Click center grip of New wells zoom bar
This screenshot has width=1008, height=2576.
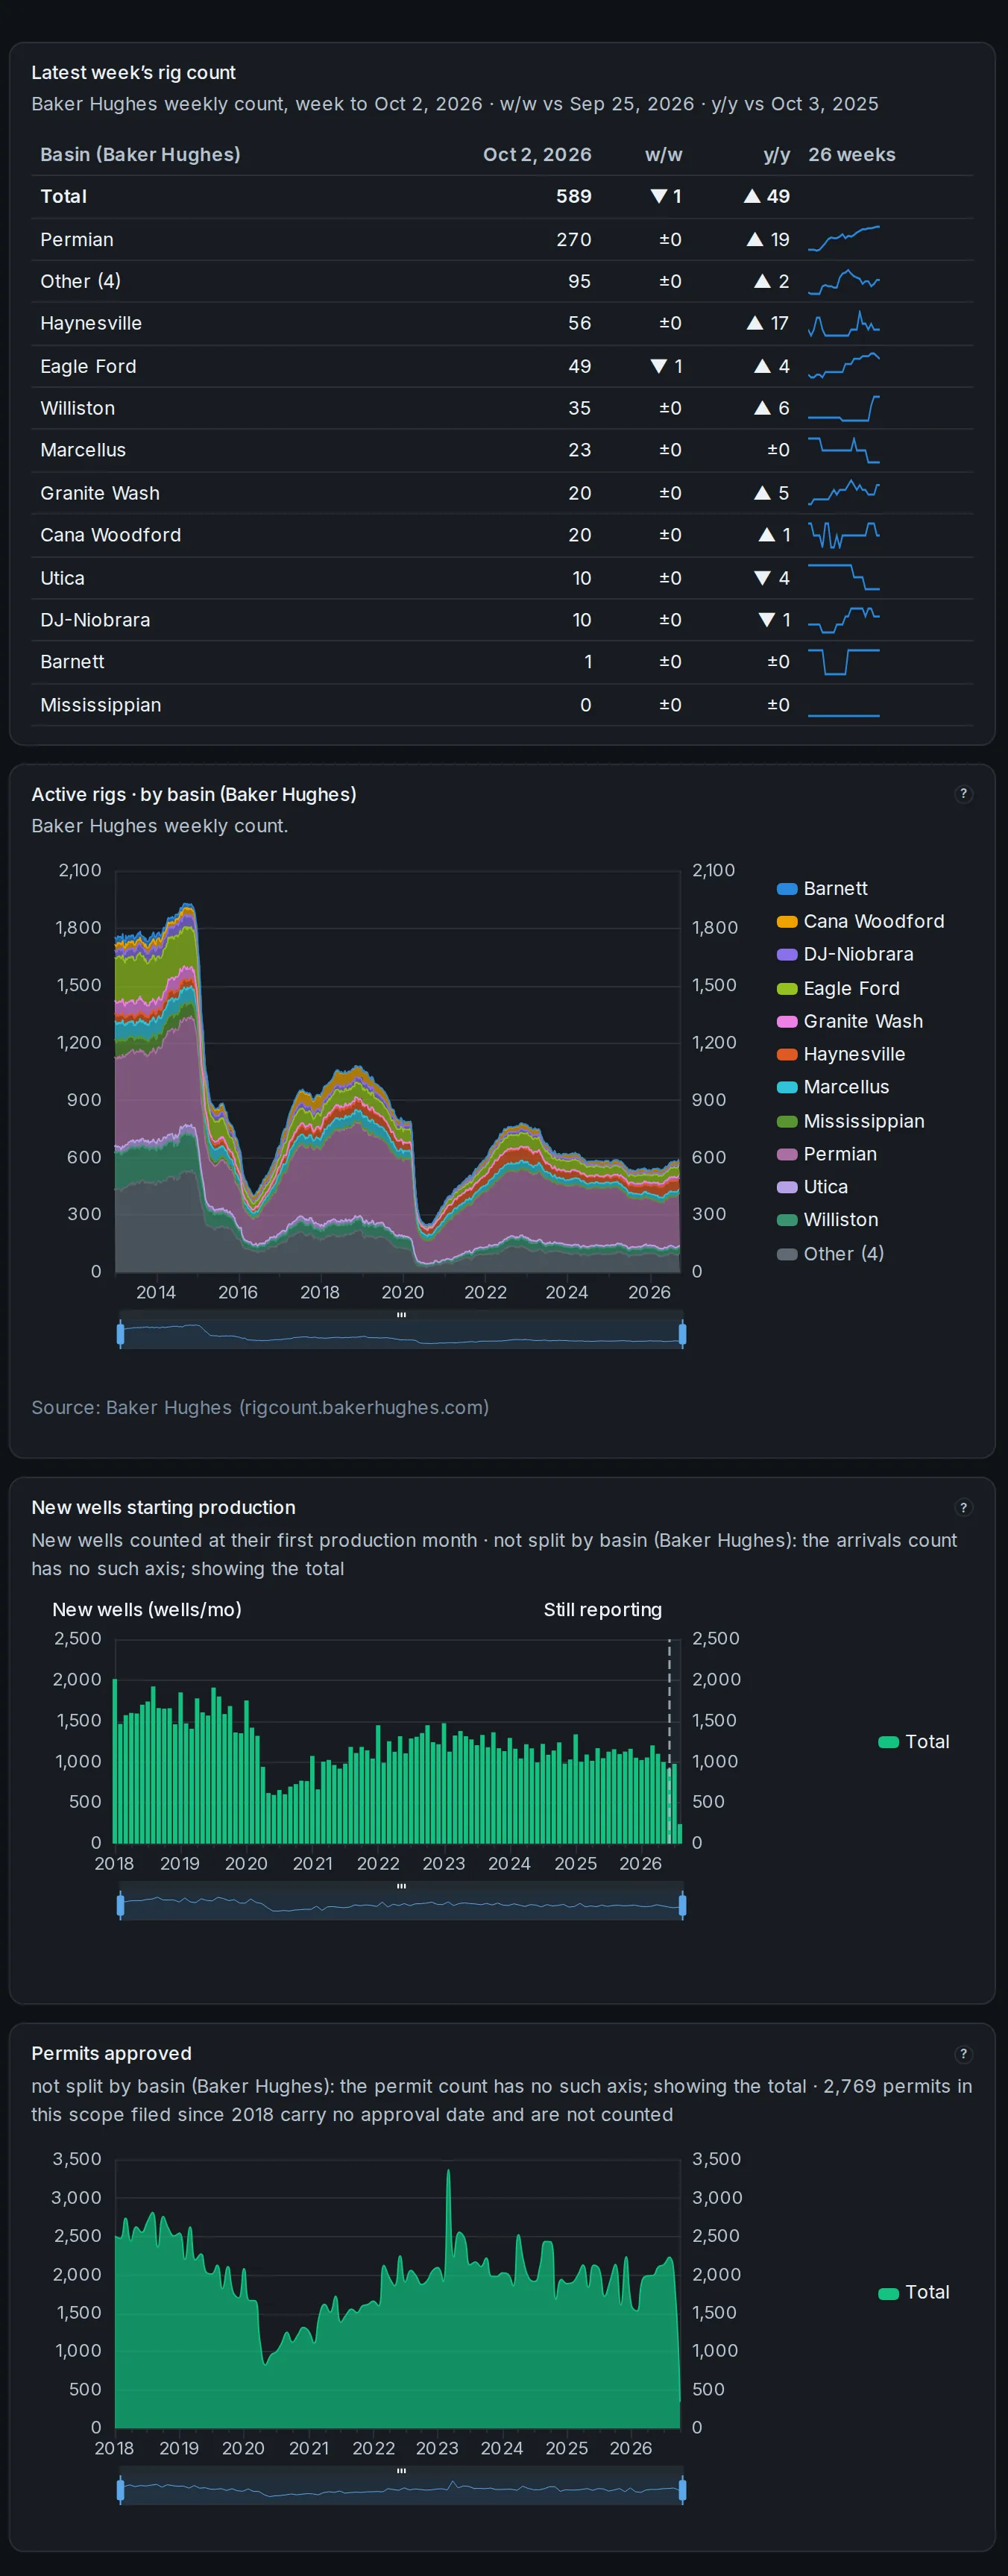(x=401, y=1887)
